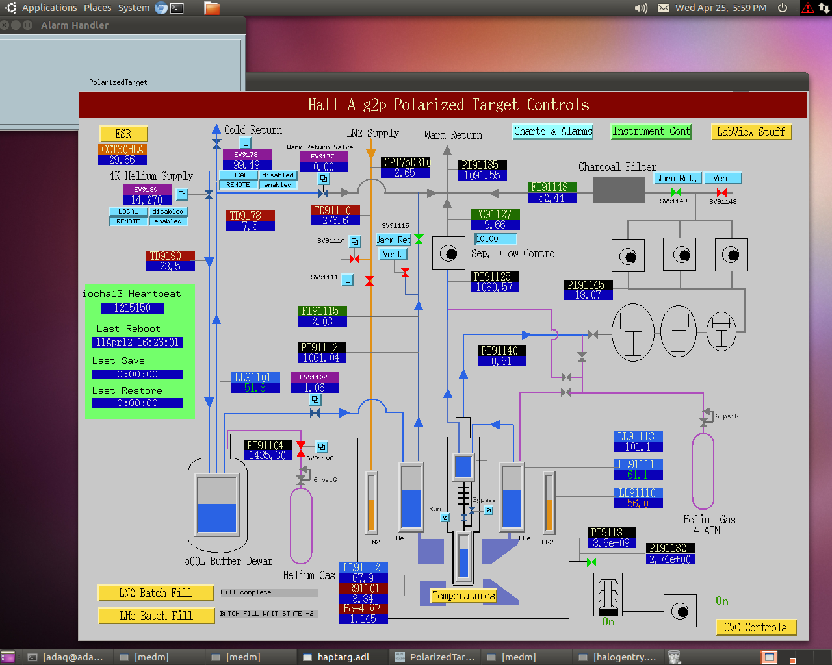Screen dimensions: 832x665
Task: Select enabled for EV9180
Action: pyautogui.click(x=168, y=221)
